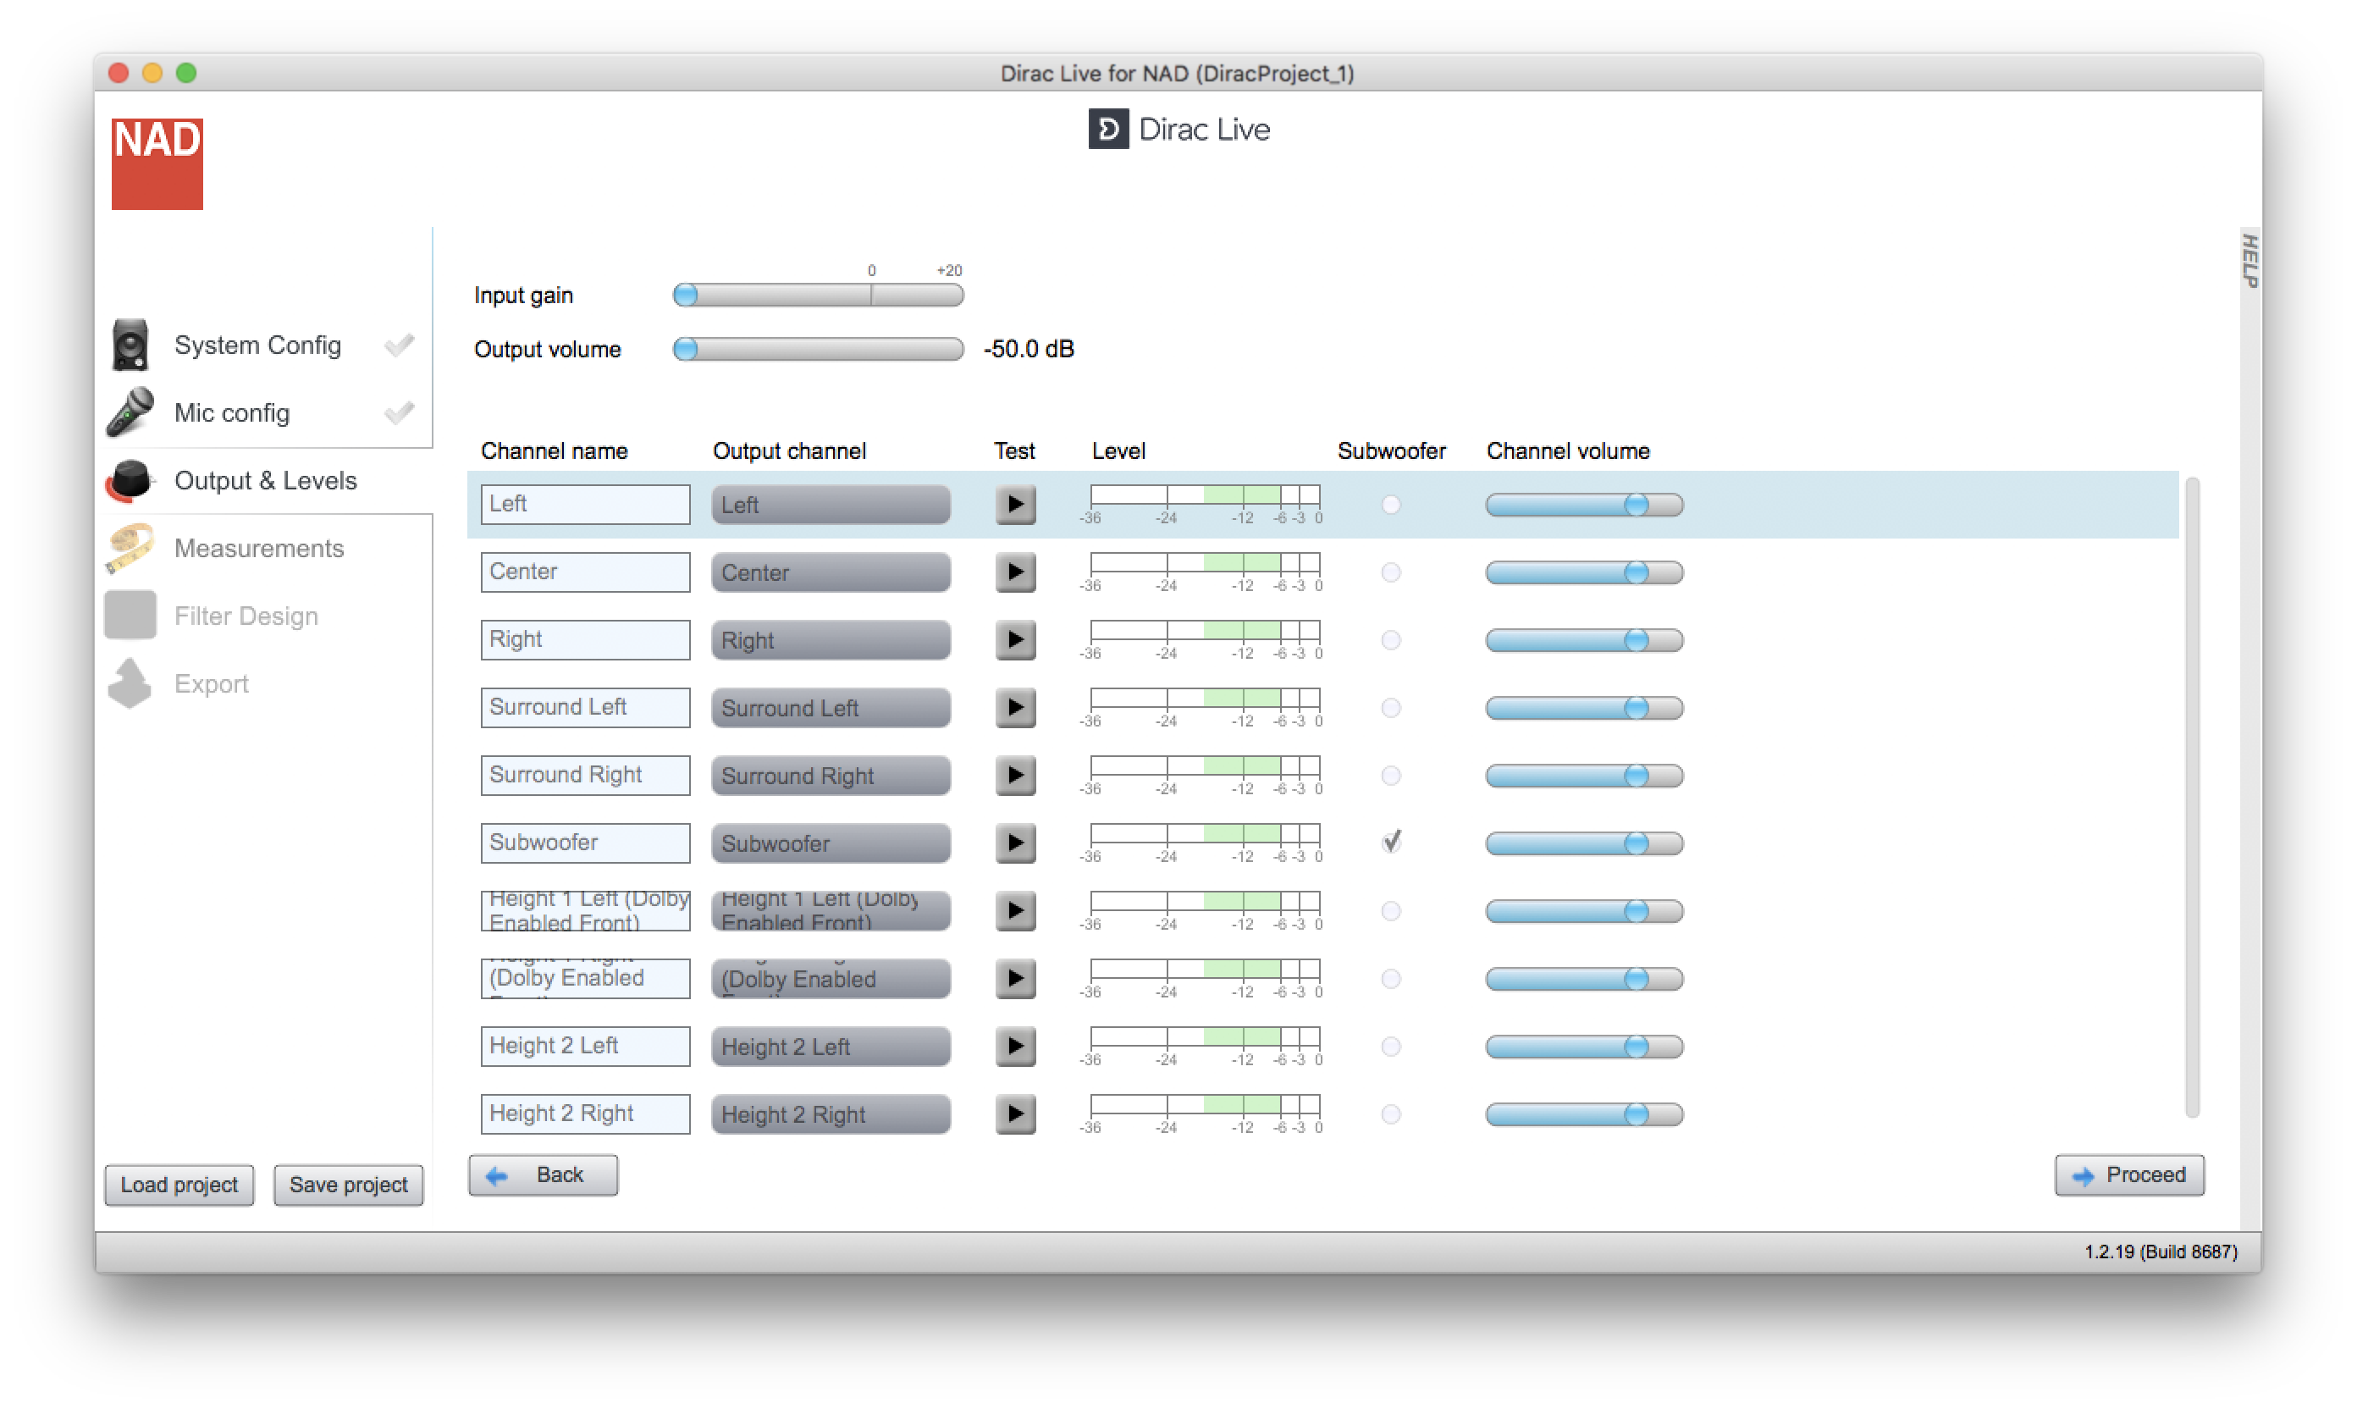Play test signal for Surround Right
The width and height of the screenshot is (2357, 1409).
(1015, 775)
